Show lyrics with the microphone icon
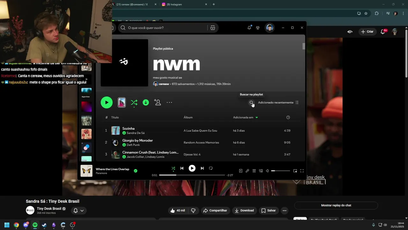 247,171
